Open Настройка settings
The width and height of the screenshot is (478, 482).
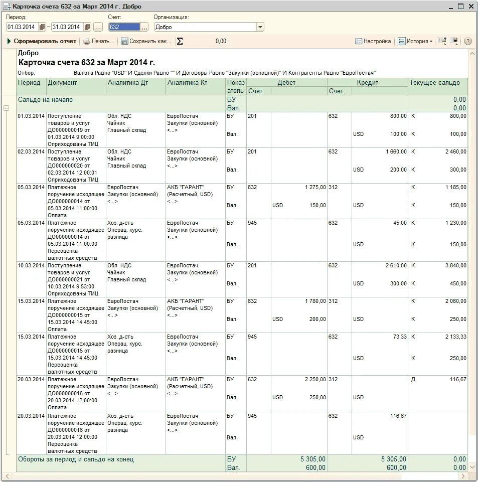(x=373, y=41)
